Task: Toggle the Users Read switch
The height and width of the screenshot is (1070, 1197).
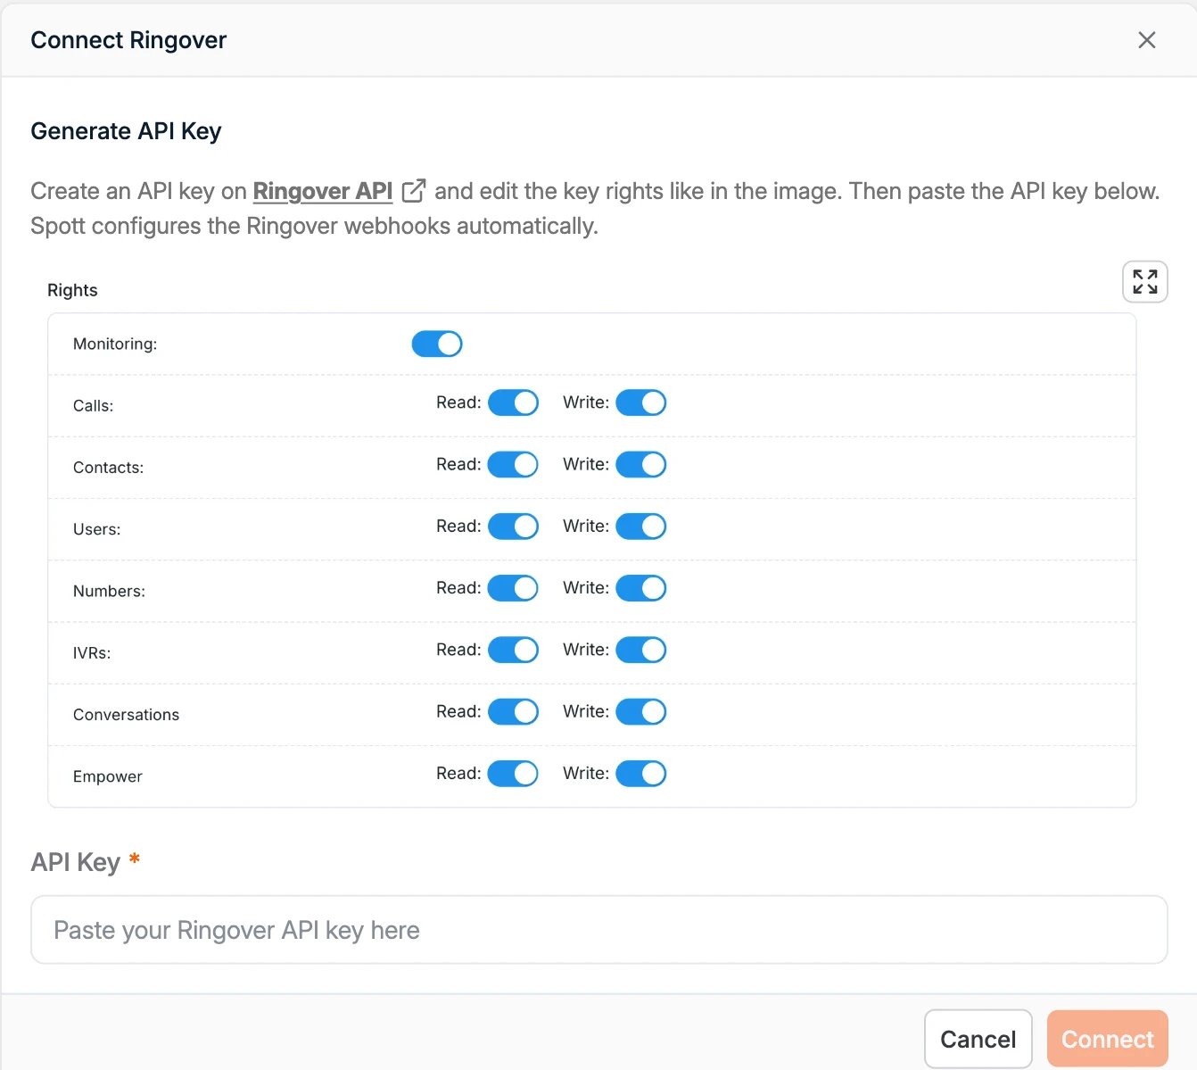Action: pos(513,526)
